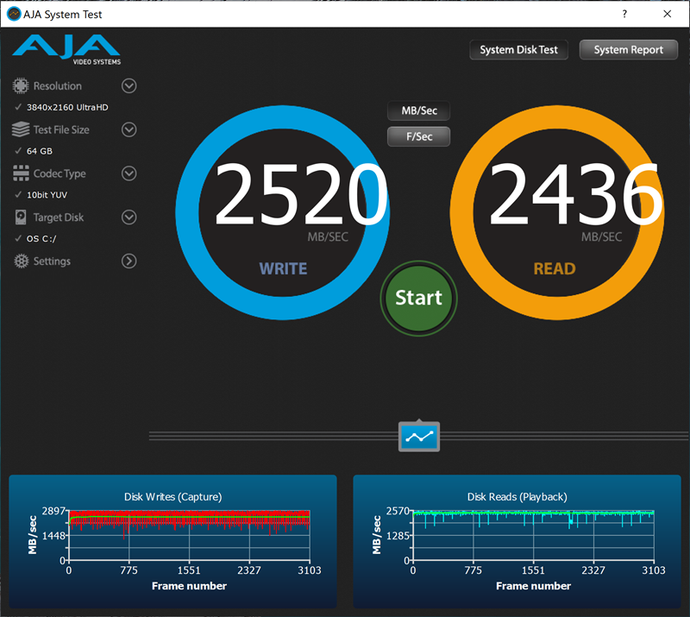690x617 pixels.
Task: Click the Target Disk drive icon
Action: click(x=21, y=217)
